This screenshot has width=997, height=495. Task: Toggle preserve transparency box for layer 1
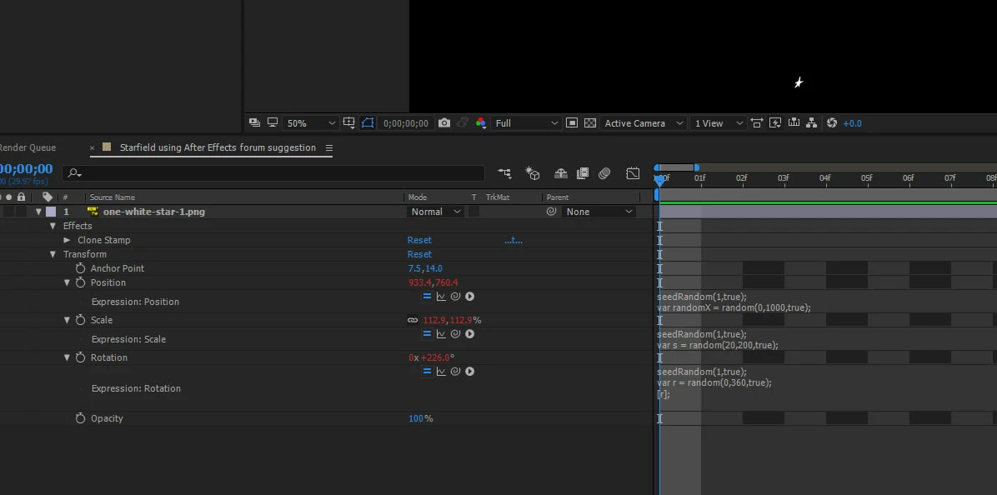click(x=473, y=212)
